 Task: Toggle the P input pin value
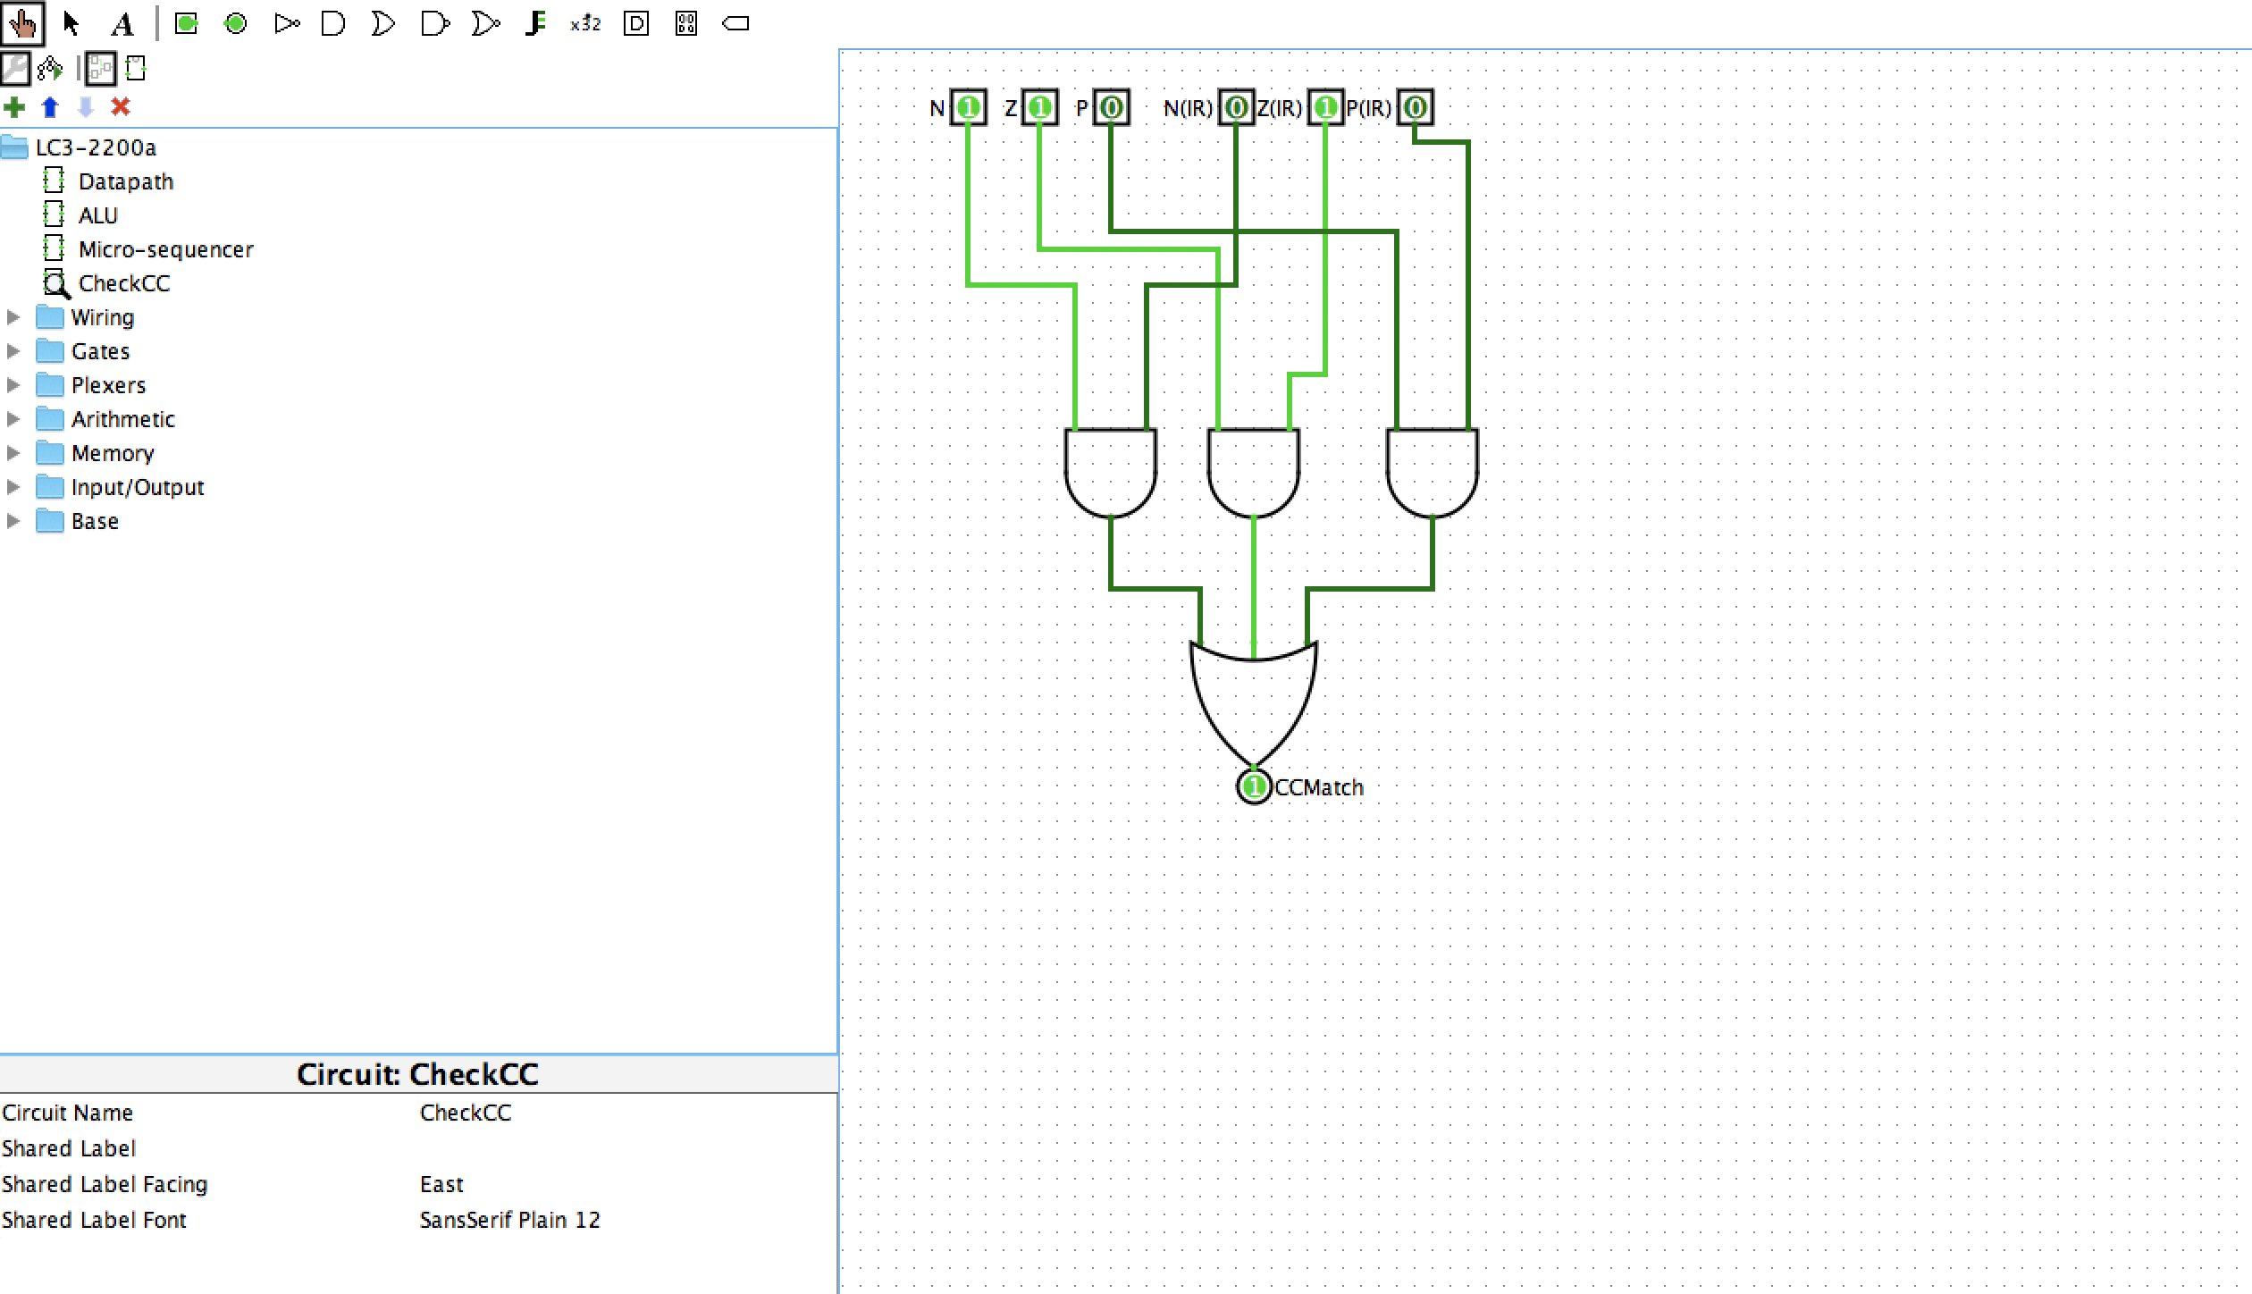tap(1111, 108)
